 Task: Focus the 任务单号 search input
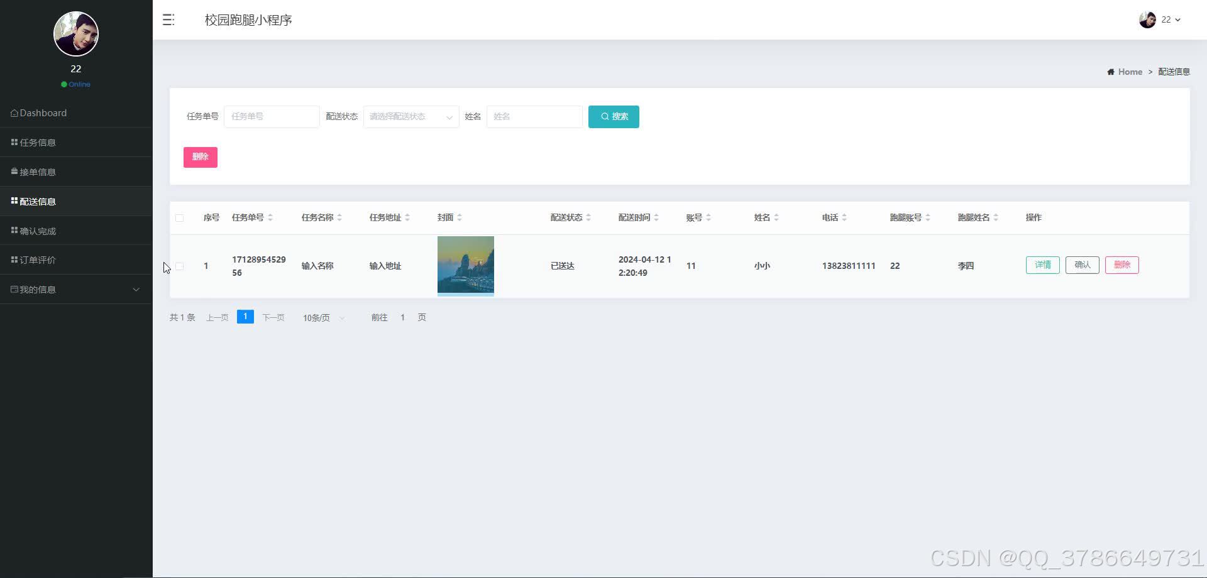click(272, 117)
